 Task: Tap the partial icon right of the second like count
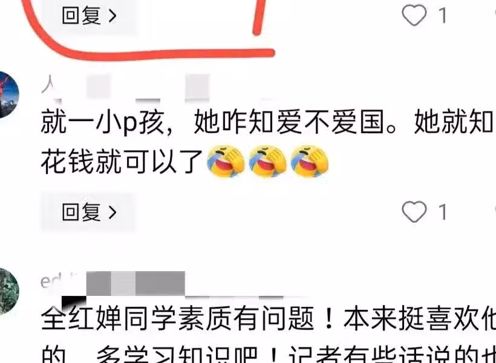pyautogui.click(x=494, y=212)
